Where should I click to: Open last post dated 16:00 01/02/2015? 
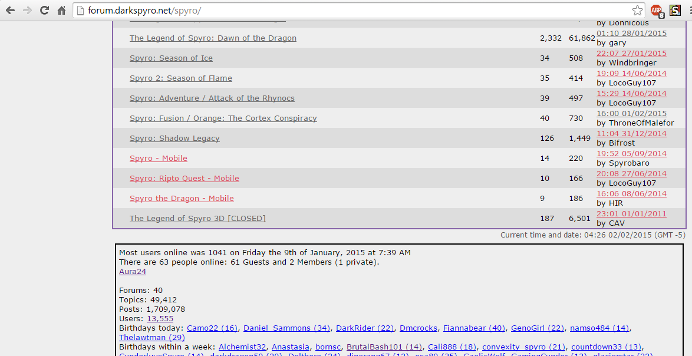(x=631, y=114)
